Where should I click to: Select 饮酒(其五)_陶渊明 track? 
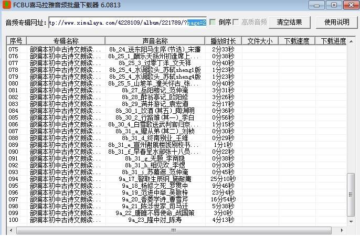coord(155,111)
